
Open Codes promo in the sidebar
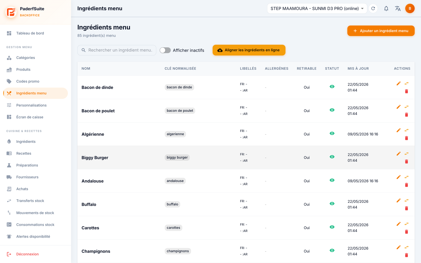pyautogui.click(x=36, y=81)
